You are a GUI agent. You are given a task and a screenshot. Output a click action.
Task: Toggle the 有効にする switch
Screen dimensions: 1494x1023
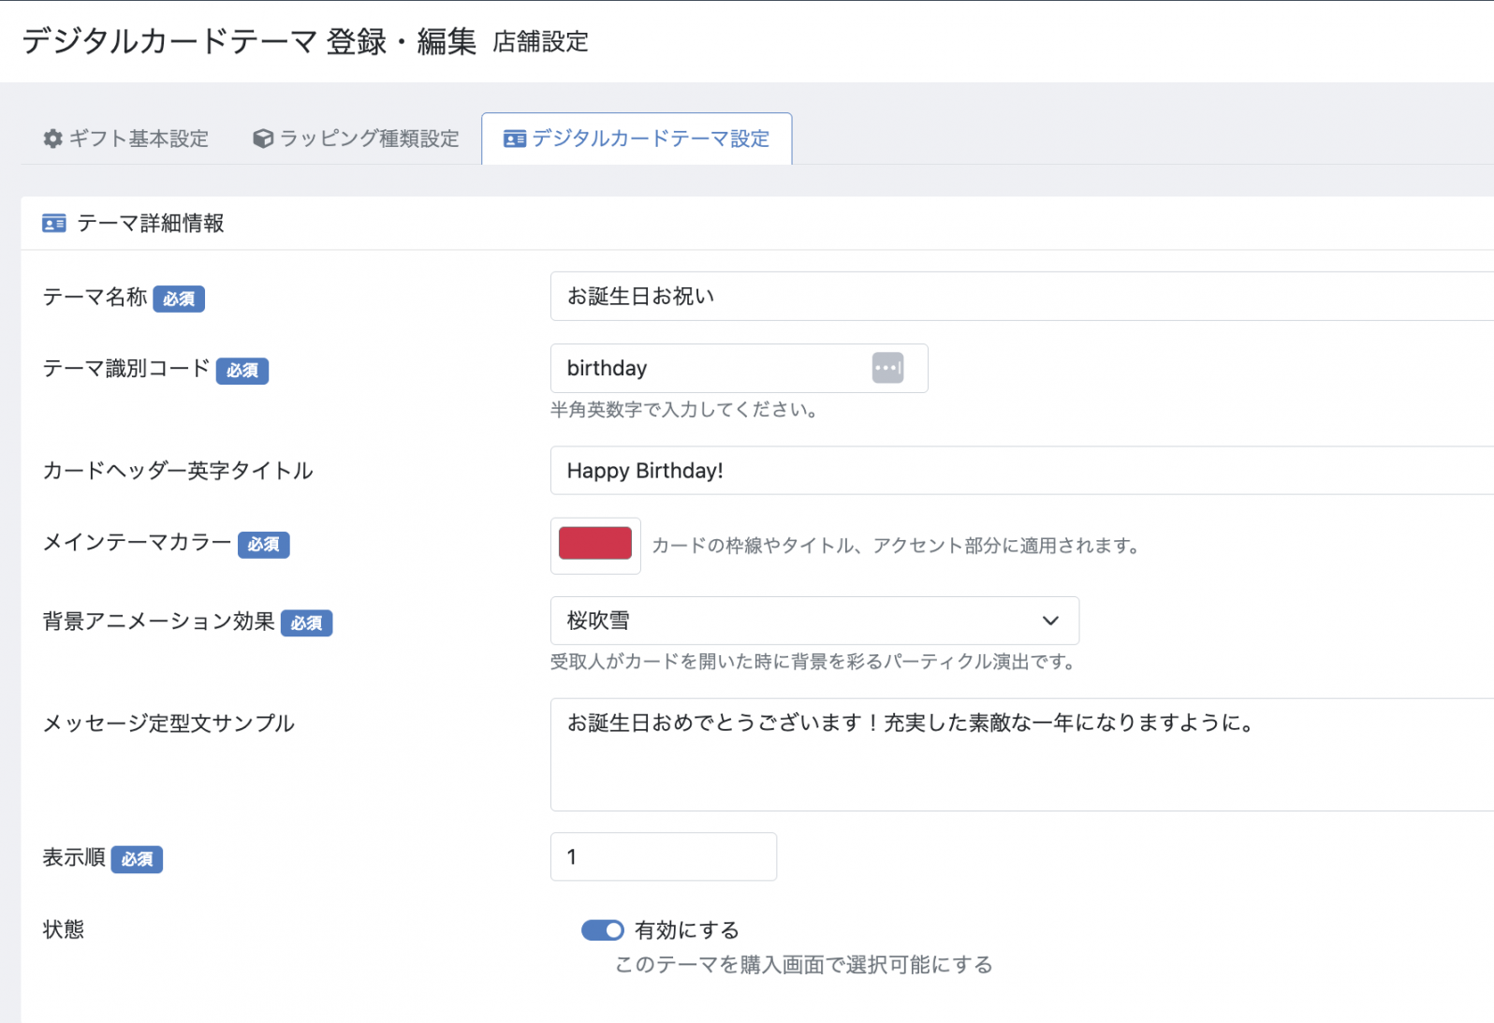click(602, 930)
